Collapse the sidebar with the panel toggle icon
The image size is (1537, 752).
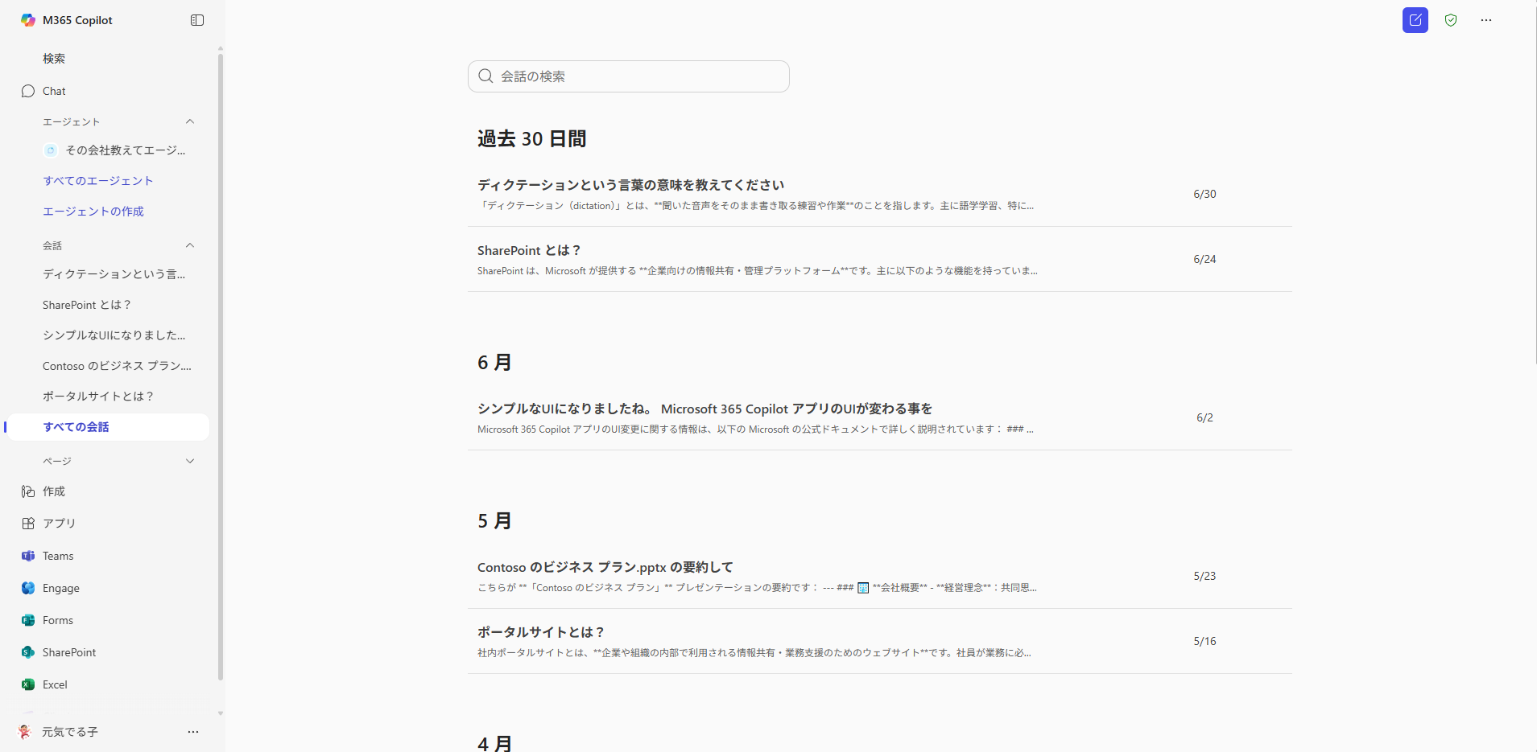coord(197,20)
